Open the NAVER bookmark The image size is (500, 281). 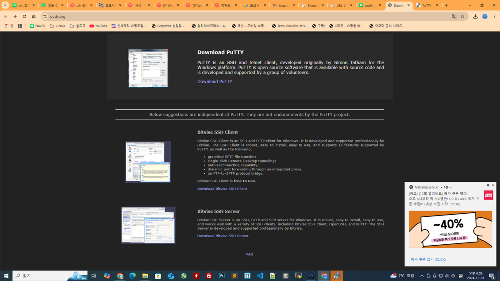(x=37, y=26)
